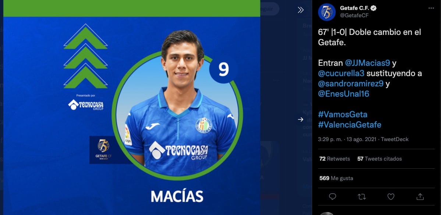Click the @GetafeCF handle

[354, 15]
